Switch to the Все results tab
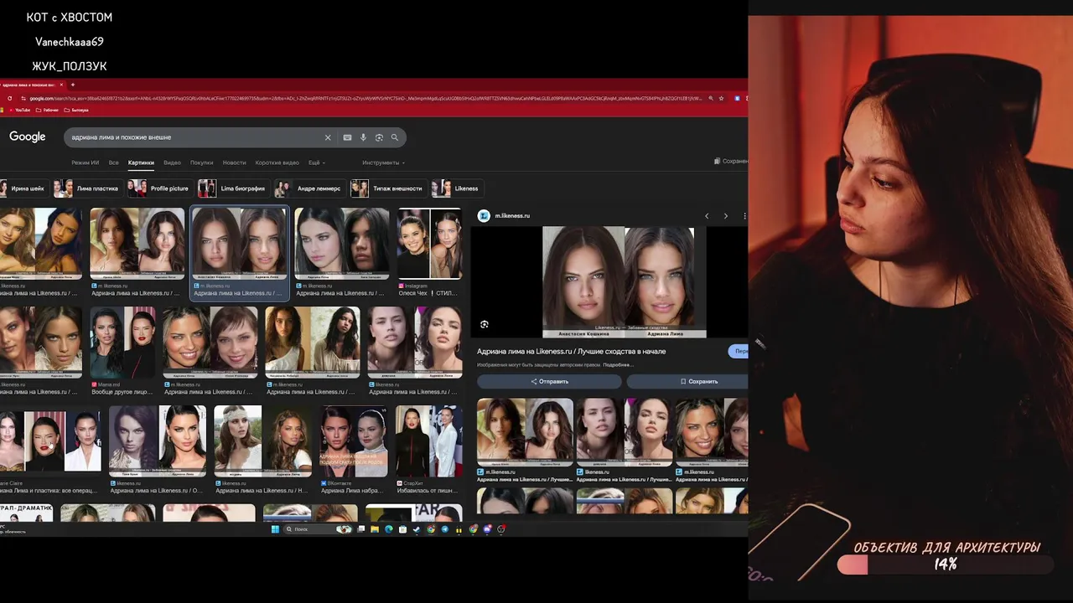The image size is (1073, 603). click(x=114, y=162)
